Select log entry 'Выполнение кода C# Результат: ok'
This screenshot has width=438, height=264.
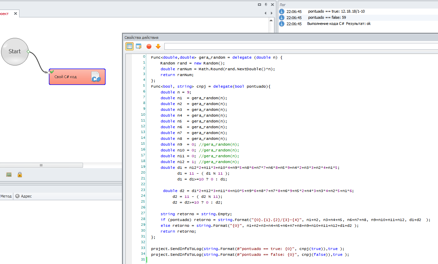click(339, 24)
